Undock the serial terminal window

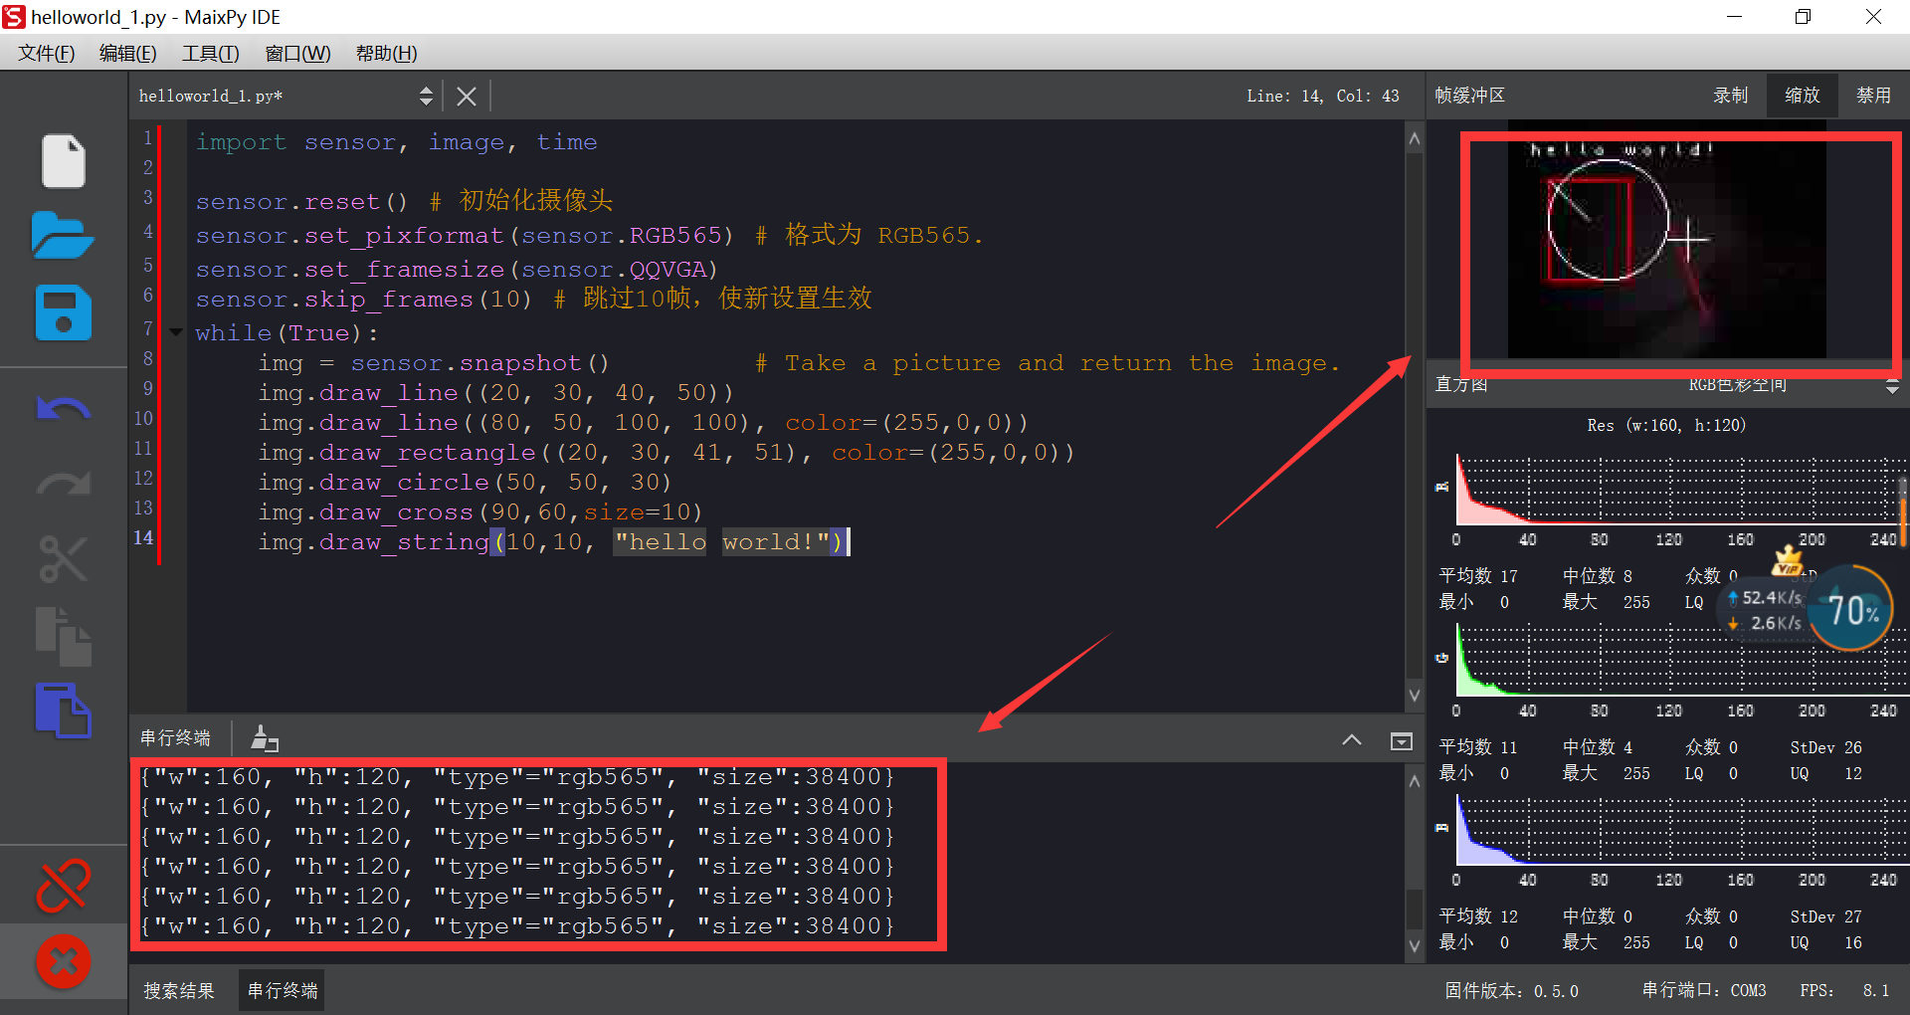click(x=1401, y=740)
